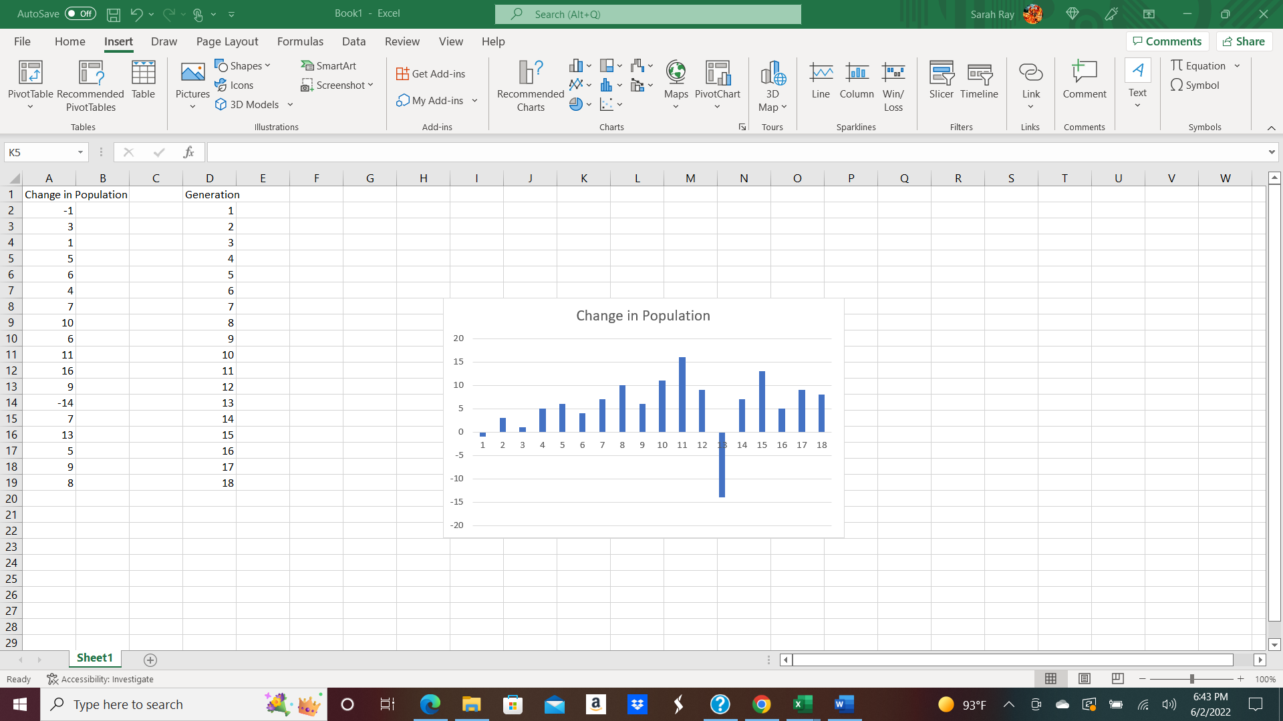Screen dimensions: 1283x721
Task: Add a Line sparkline
Action: pyautogui.click(x=821, y=80)
